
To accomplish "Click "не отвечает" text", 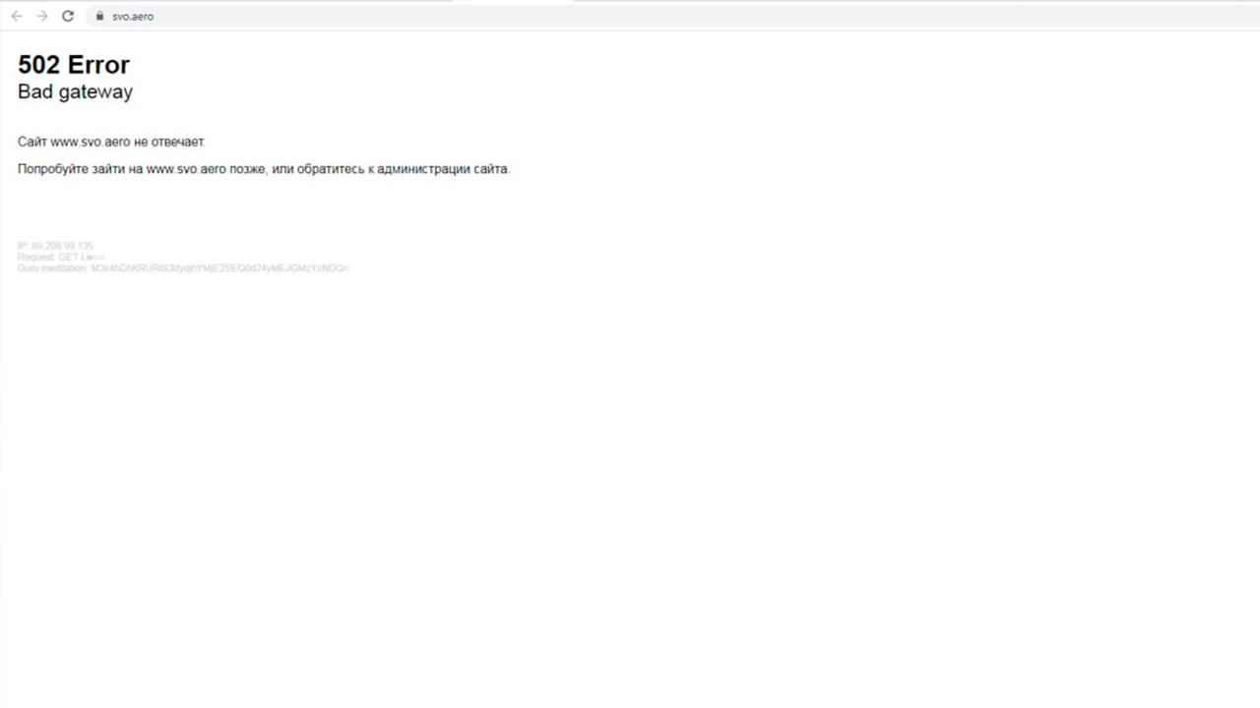I will pos(169,143).
